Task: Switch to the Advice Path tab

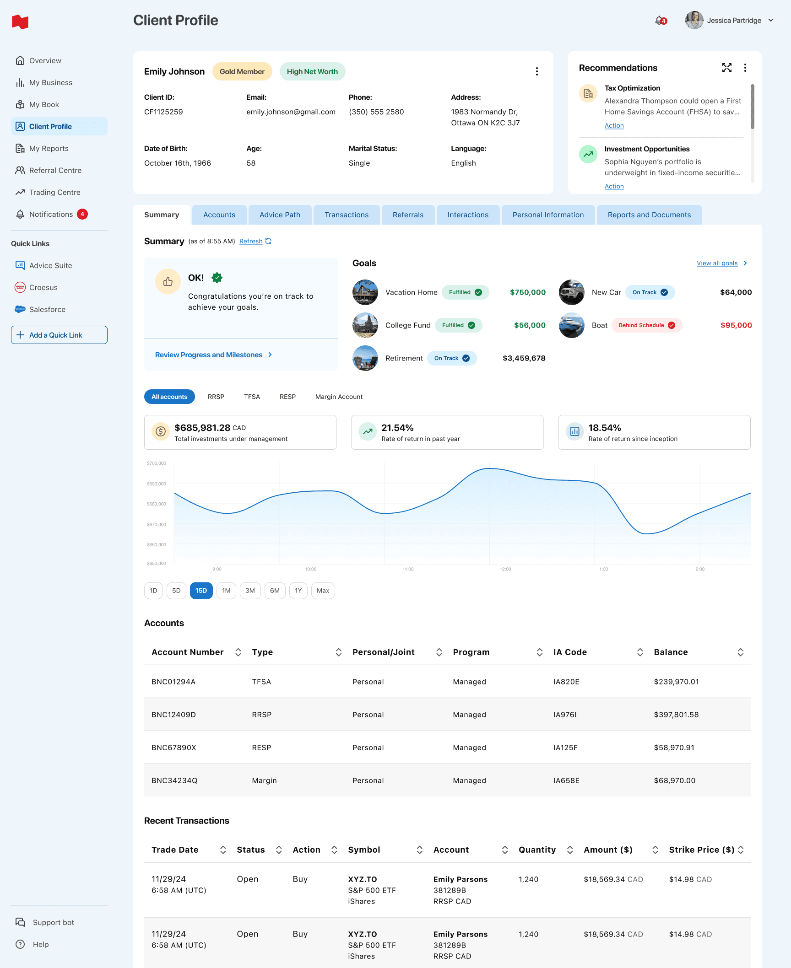Action: [280, 215]
